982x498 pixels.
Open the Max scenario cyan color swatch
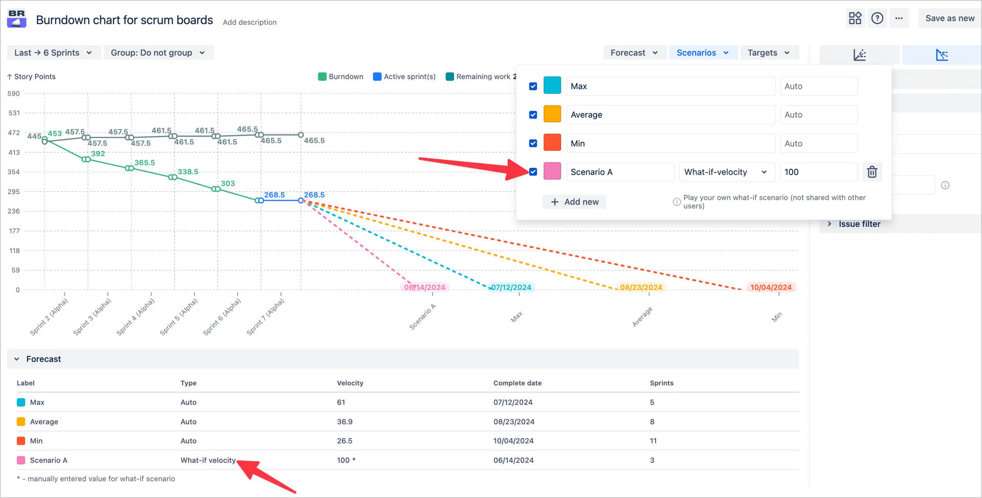552,86
